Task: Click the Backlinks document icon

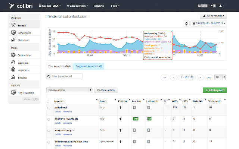Action: pos(13,62)
